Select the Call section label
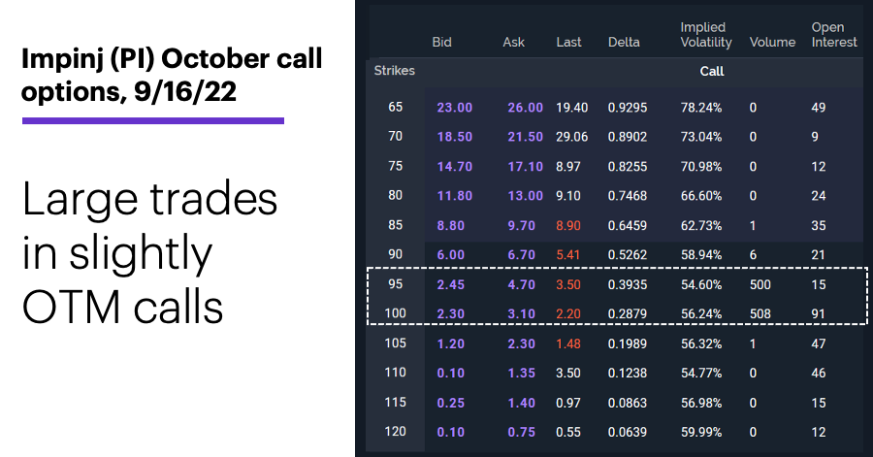Viewport: 873px width, 457px height. click(712, 71)
